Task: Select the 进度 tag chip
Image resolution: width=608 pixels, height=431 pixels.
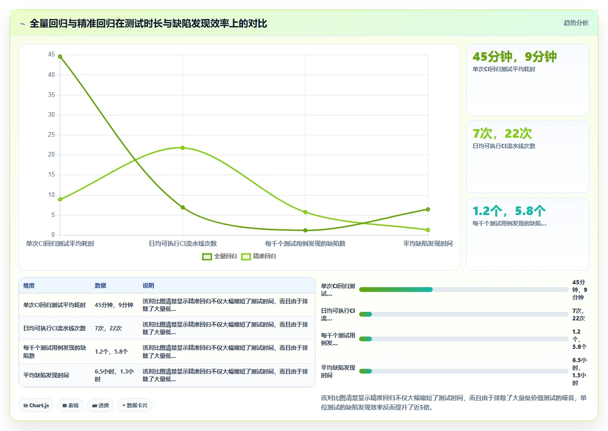Action: 100,405
